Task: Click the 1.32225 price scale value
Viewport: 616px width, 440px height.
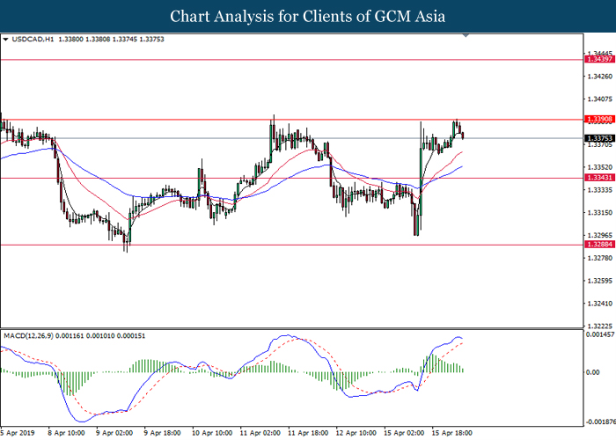Action: (x=600, y=326)
